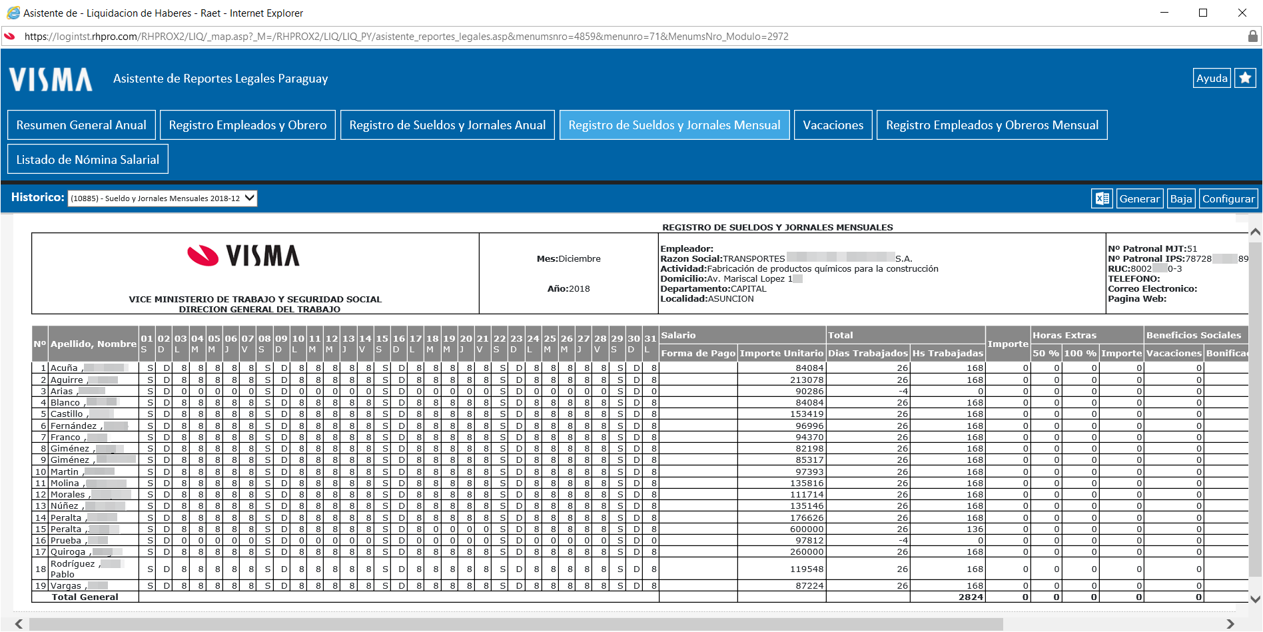Viewport: 1263px width, 632px height.
Task: Open Configurar settings
Action: tap(1228, 198)
